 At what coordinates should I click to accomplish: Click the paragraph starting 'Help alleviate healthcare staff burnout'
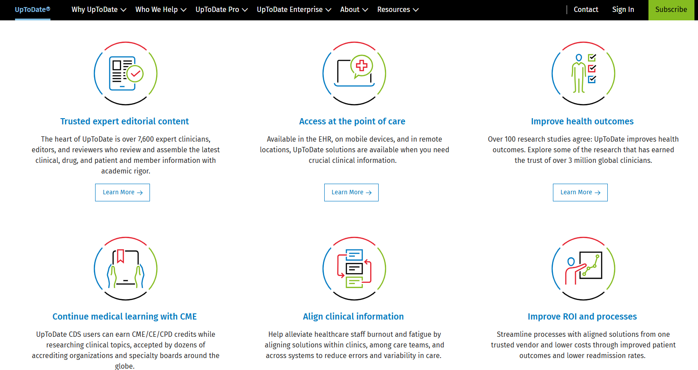pos(354,345)
